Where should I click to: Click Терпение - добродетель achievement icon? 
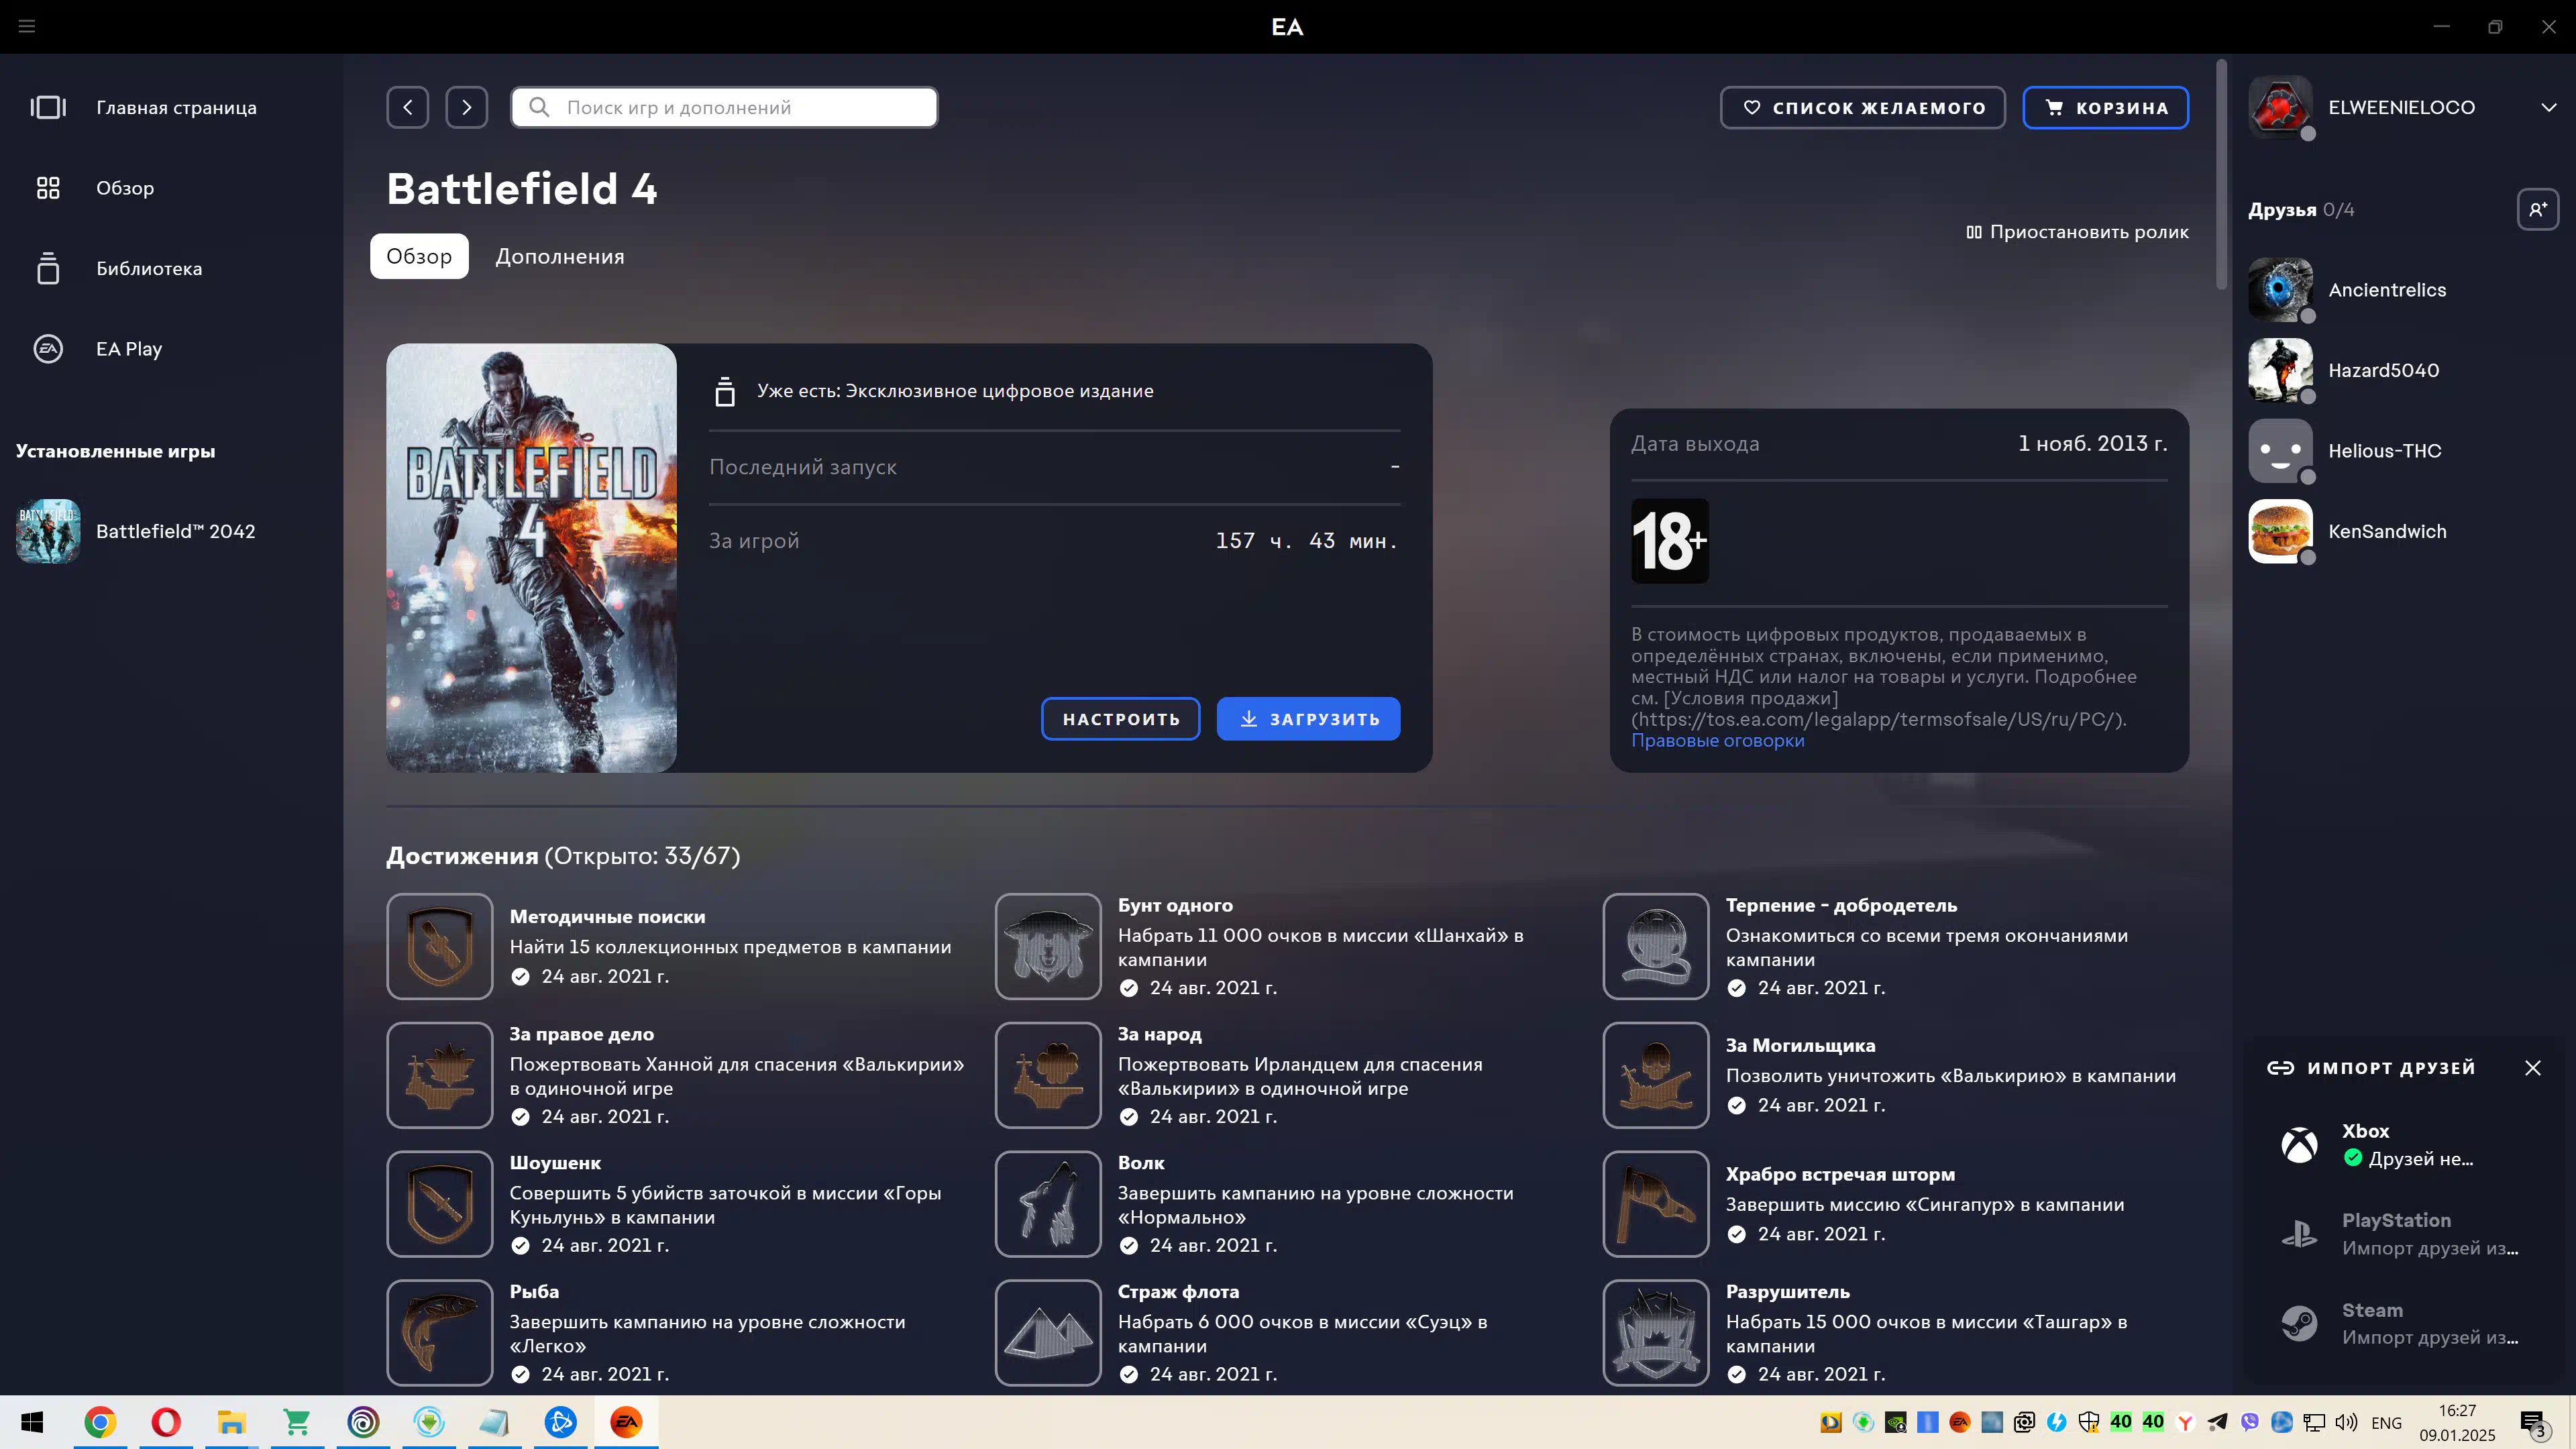(1656, 946)
